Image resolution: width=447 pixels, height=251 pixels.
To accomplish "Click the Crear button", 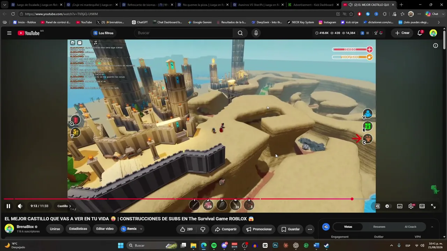I will click(x=402, y=33).
